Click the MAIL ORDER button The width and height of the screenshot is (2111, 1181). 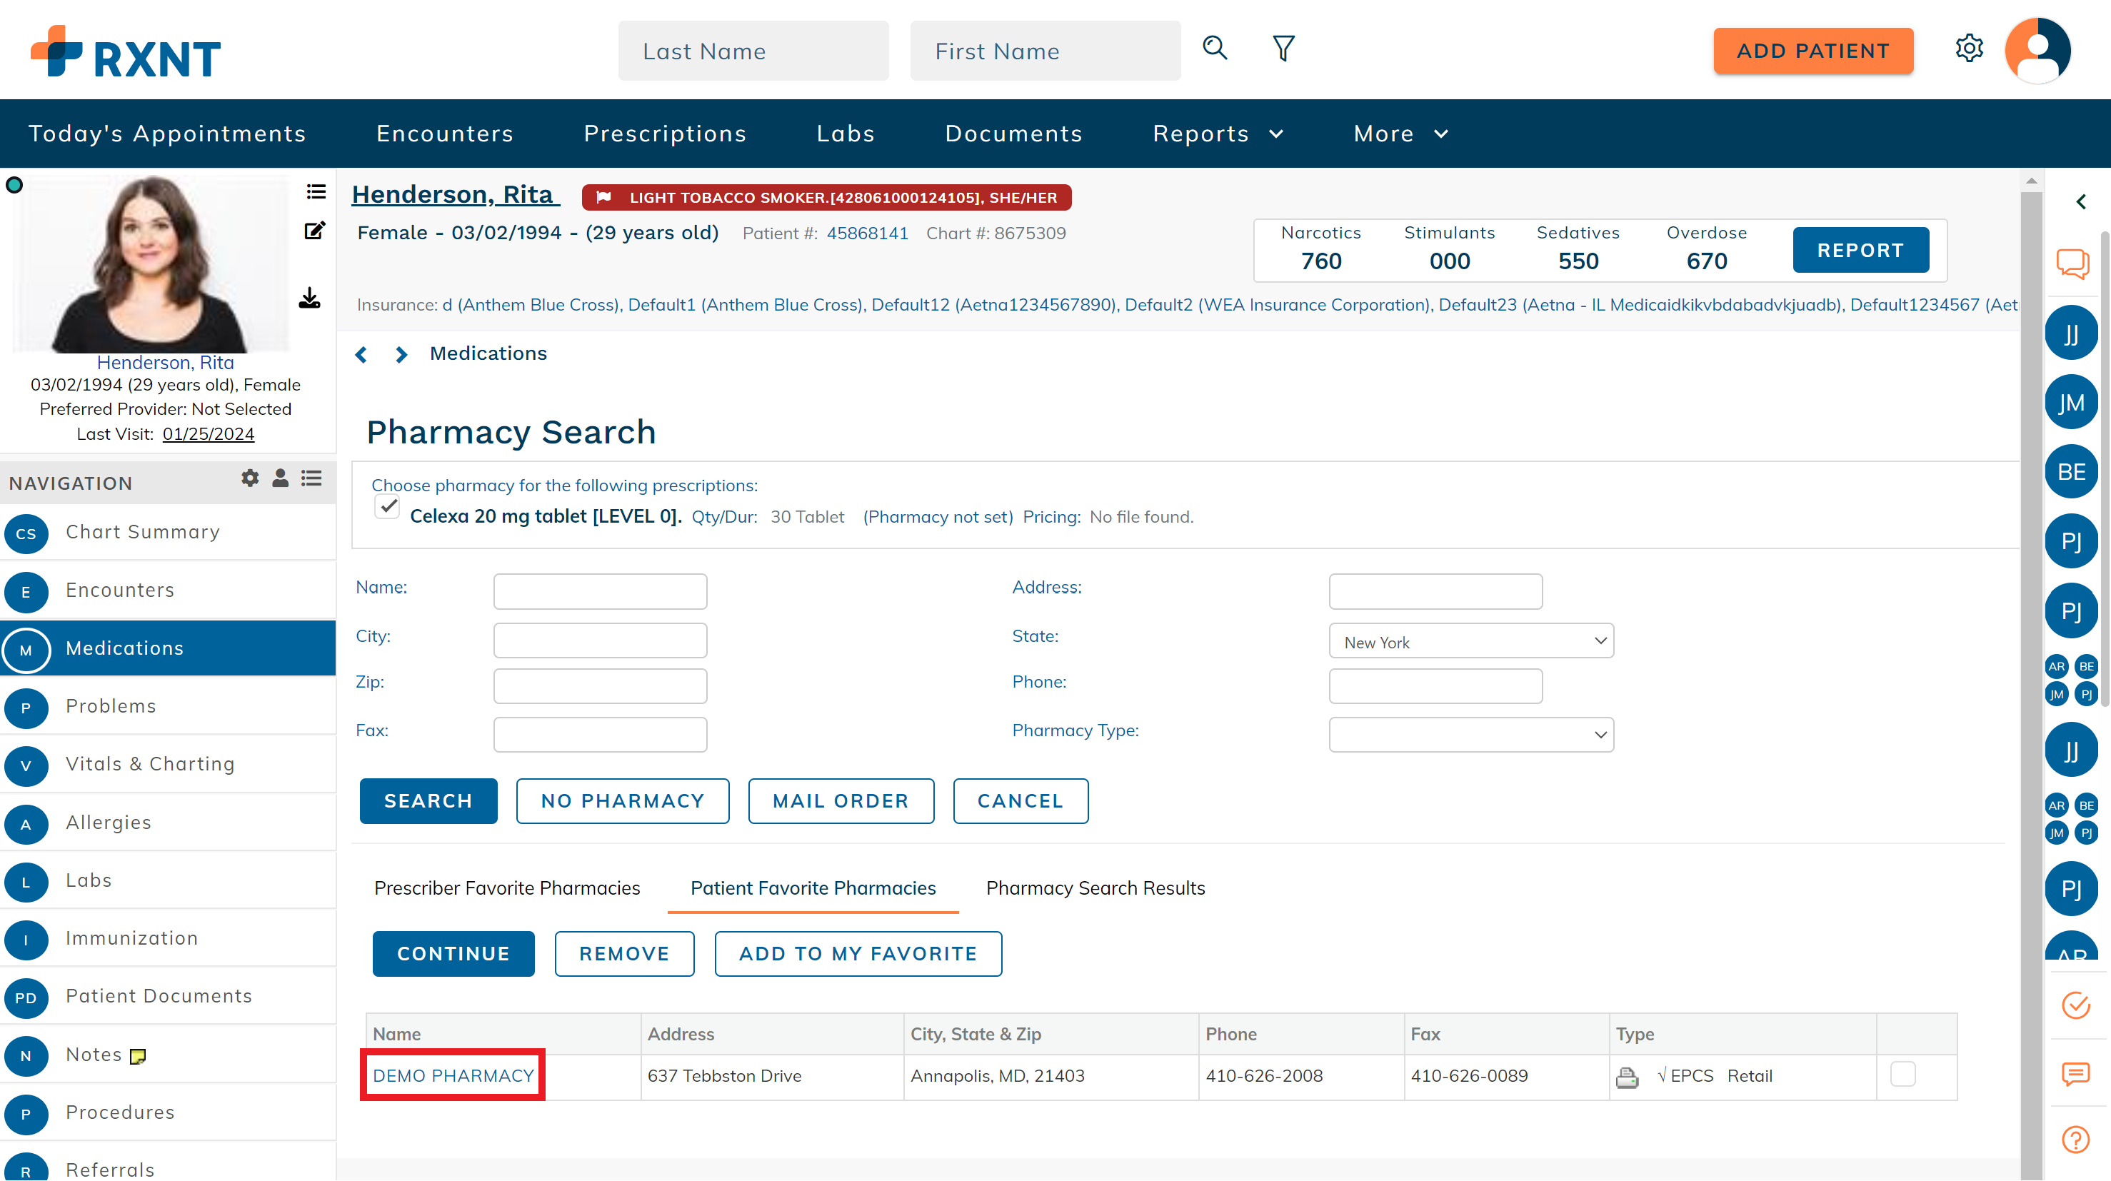coord(840,800)
